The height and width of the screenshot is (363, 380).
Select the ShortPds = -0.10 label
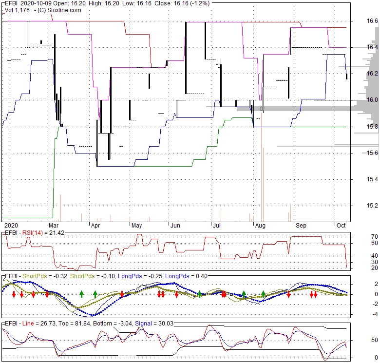(93, 276)
